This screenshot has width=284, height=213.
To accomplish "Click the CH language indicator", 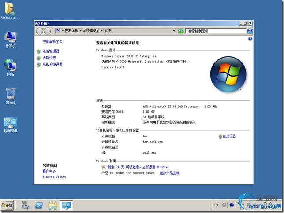I will coord(216,205).
